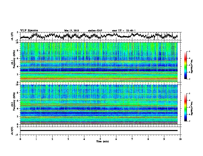The image size is (203, 156).
Task: Click the "-3" label on ch.1 color bar
Action: tap(189, 51)
